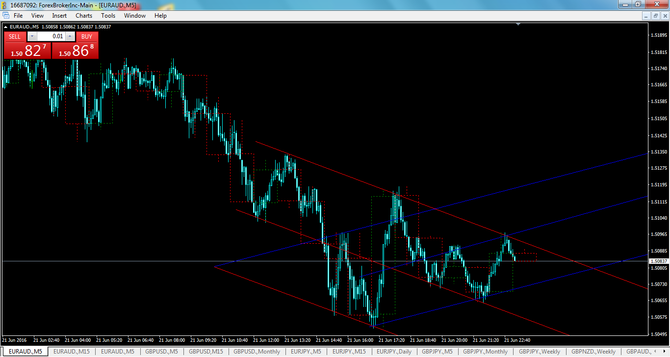This screenshot has width=670, height=357.
Task: Open the Tools menu
Action: pyautogui.click(x=108, y=15)
